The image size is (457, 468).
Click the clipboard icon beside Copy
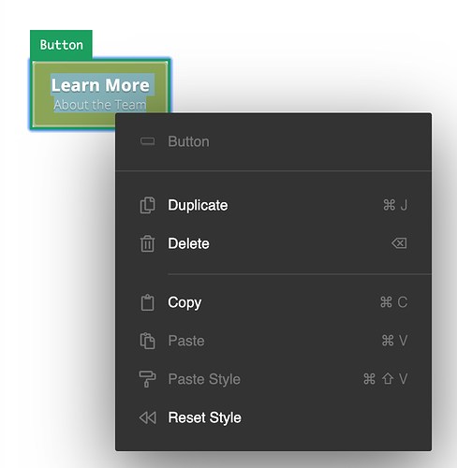pos(147,302)
